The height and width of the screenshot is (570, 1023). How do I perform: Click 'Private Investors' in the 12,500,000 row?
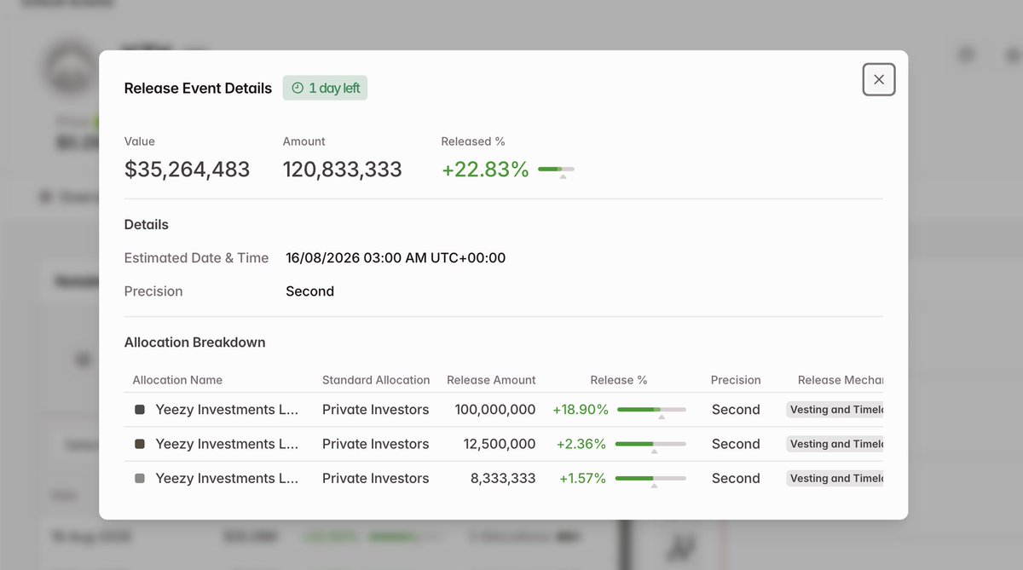pyautogui.click(x=376, y=444)
